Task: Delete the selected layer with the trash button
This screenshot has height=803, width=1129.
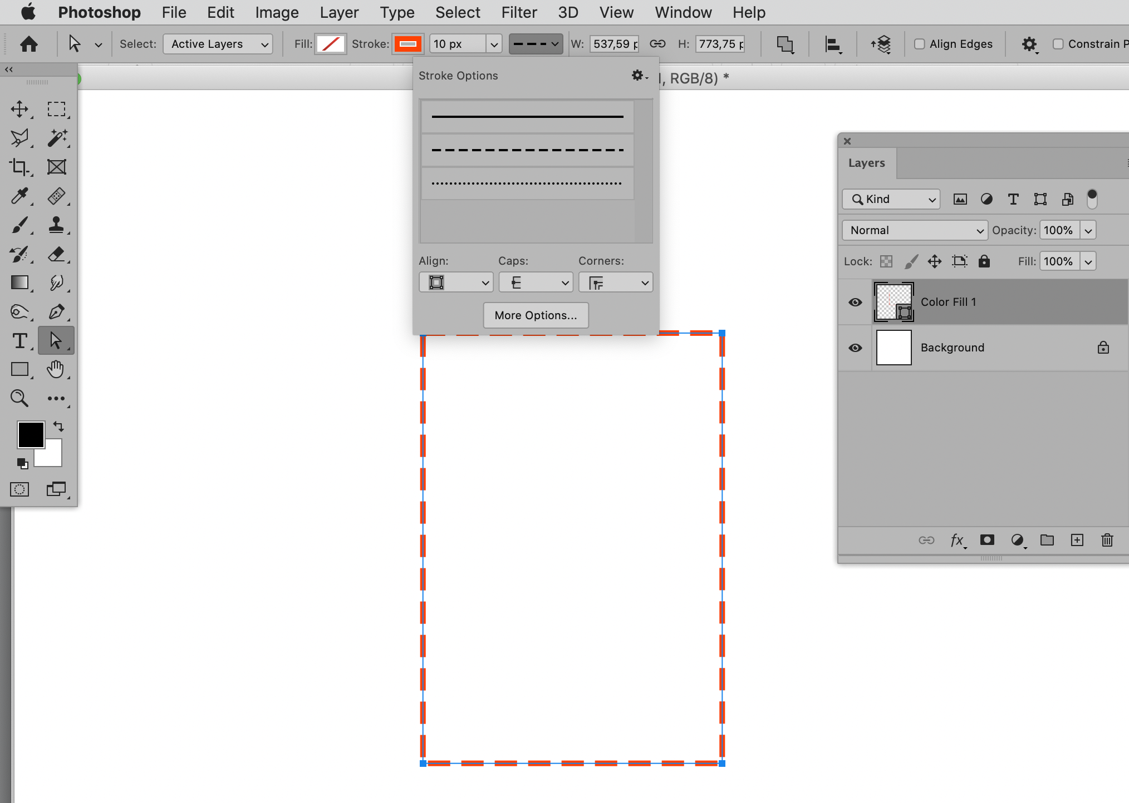Action: (x=1107, y=540)
